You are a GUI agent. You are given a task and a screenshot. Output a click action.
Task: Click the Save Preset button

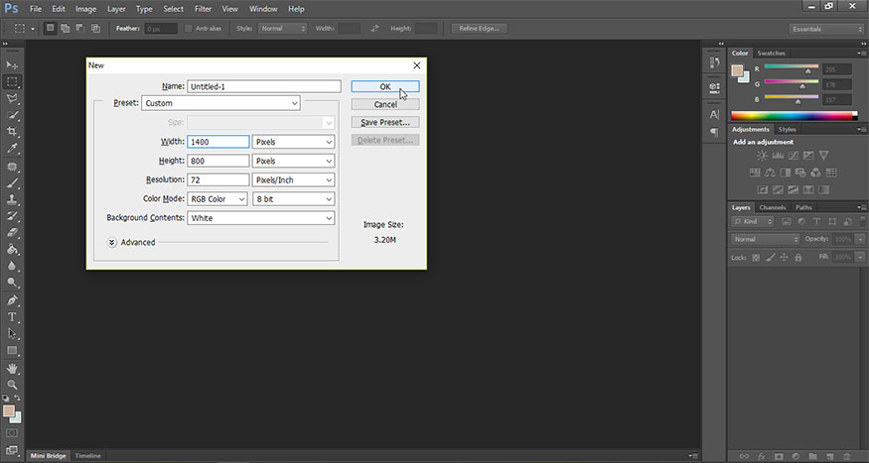click(385, 122)
